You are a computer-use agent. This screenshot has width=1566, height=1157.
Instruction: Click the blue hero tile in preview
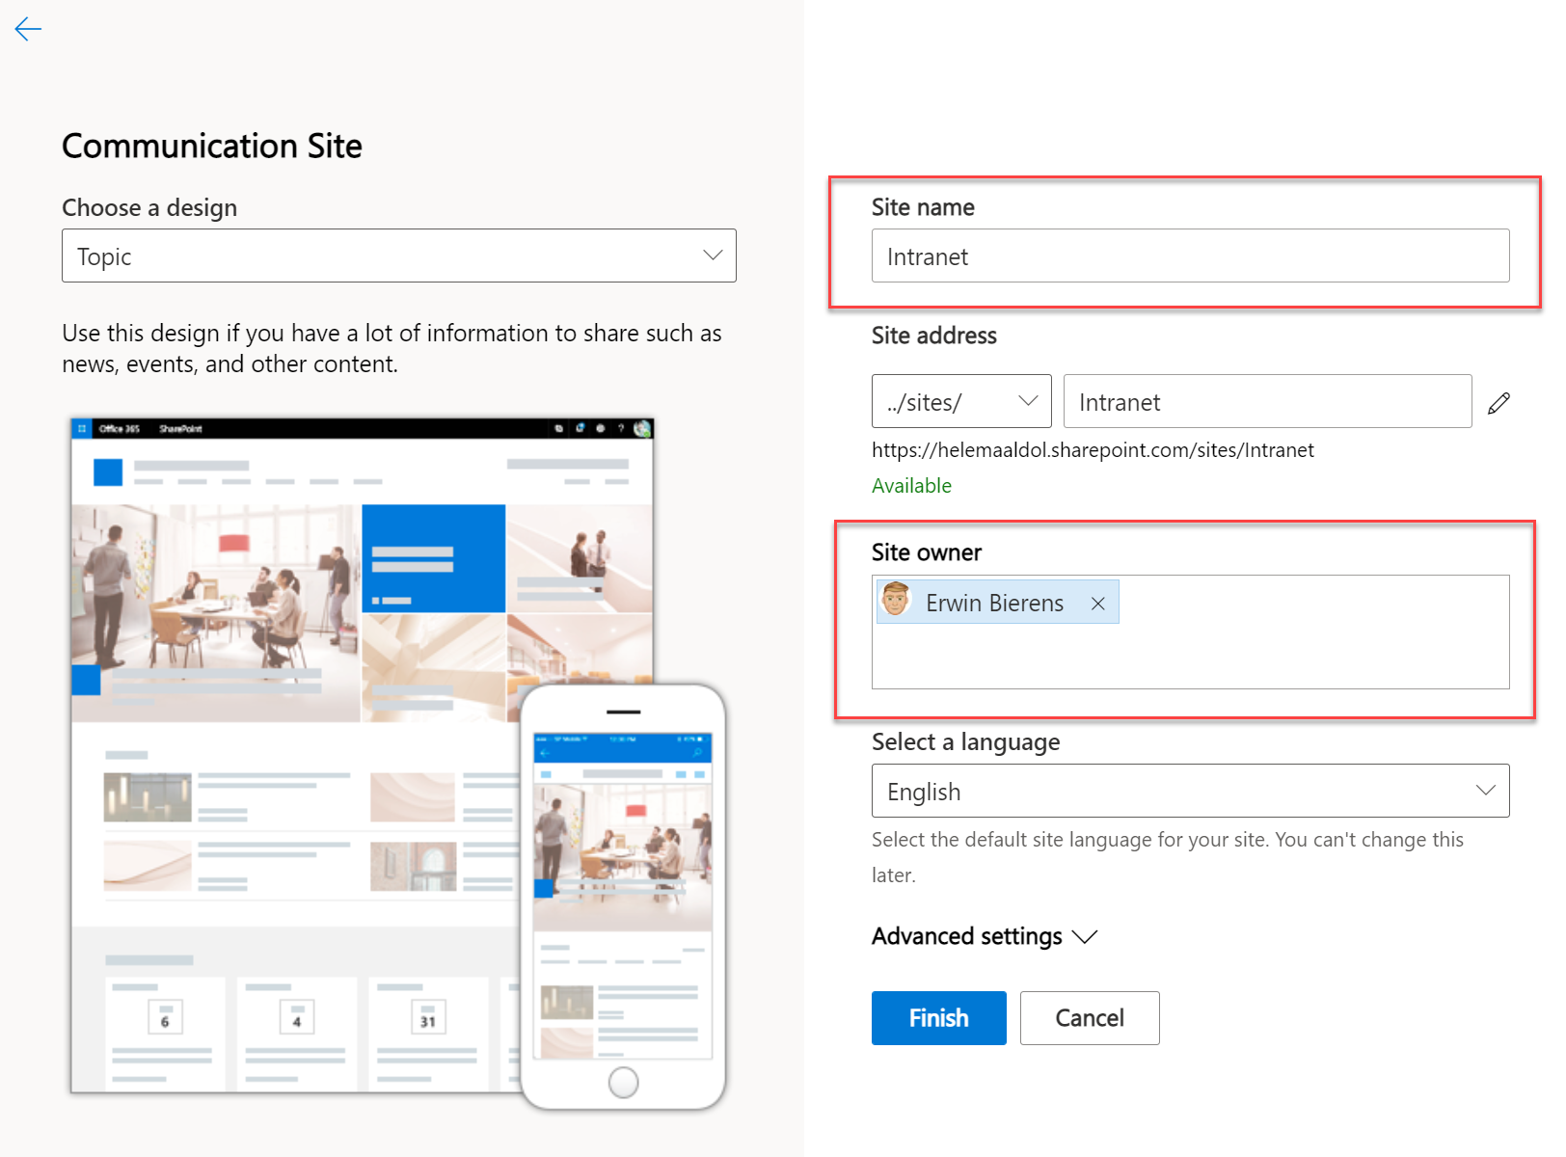433,558
